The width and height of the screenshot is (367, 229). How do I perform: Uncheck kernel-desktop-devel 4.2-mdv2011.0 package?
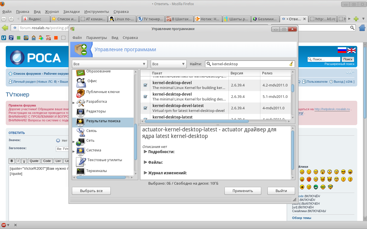pyautogui.click(x=145, y=85)
